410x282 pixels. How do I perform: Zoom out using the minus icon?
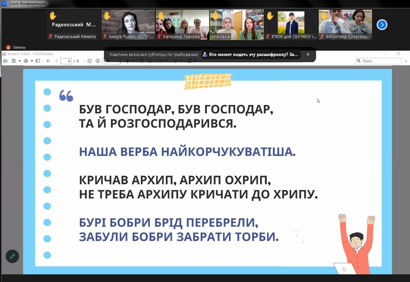pyautogui.click(x=90, y=61)
